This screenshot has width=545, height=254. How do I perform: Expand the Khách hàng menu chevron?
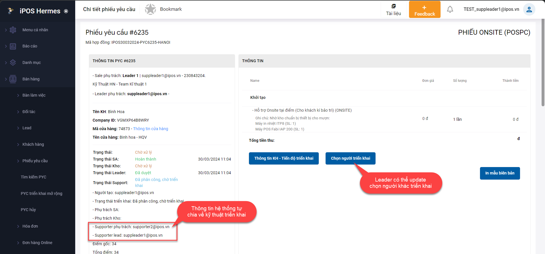point(18,145)
